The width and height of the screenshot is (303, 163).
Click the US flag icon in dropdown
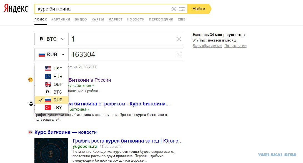pos(48,69)
